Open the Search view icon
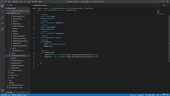 (x=2, y=12)
